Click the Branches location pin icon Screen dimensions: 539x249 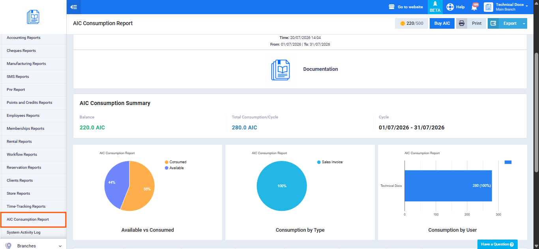pyautogui.click(x=9, y=246)
